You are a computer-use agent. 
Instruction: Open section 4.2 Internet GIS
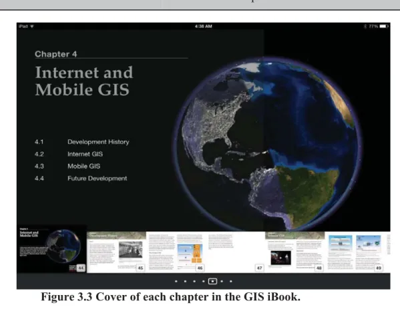point(69,154)
